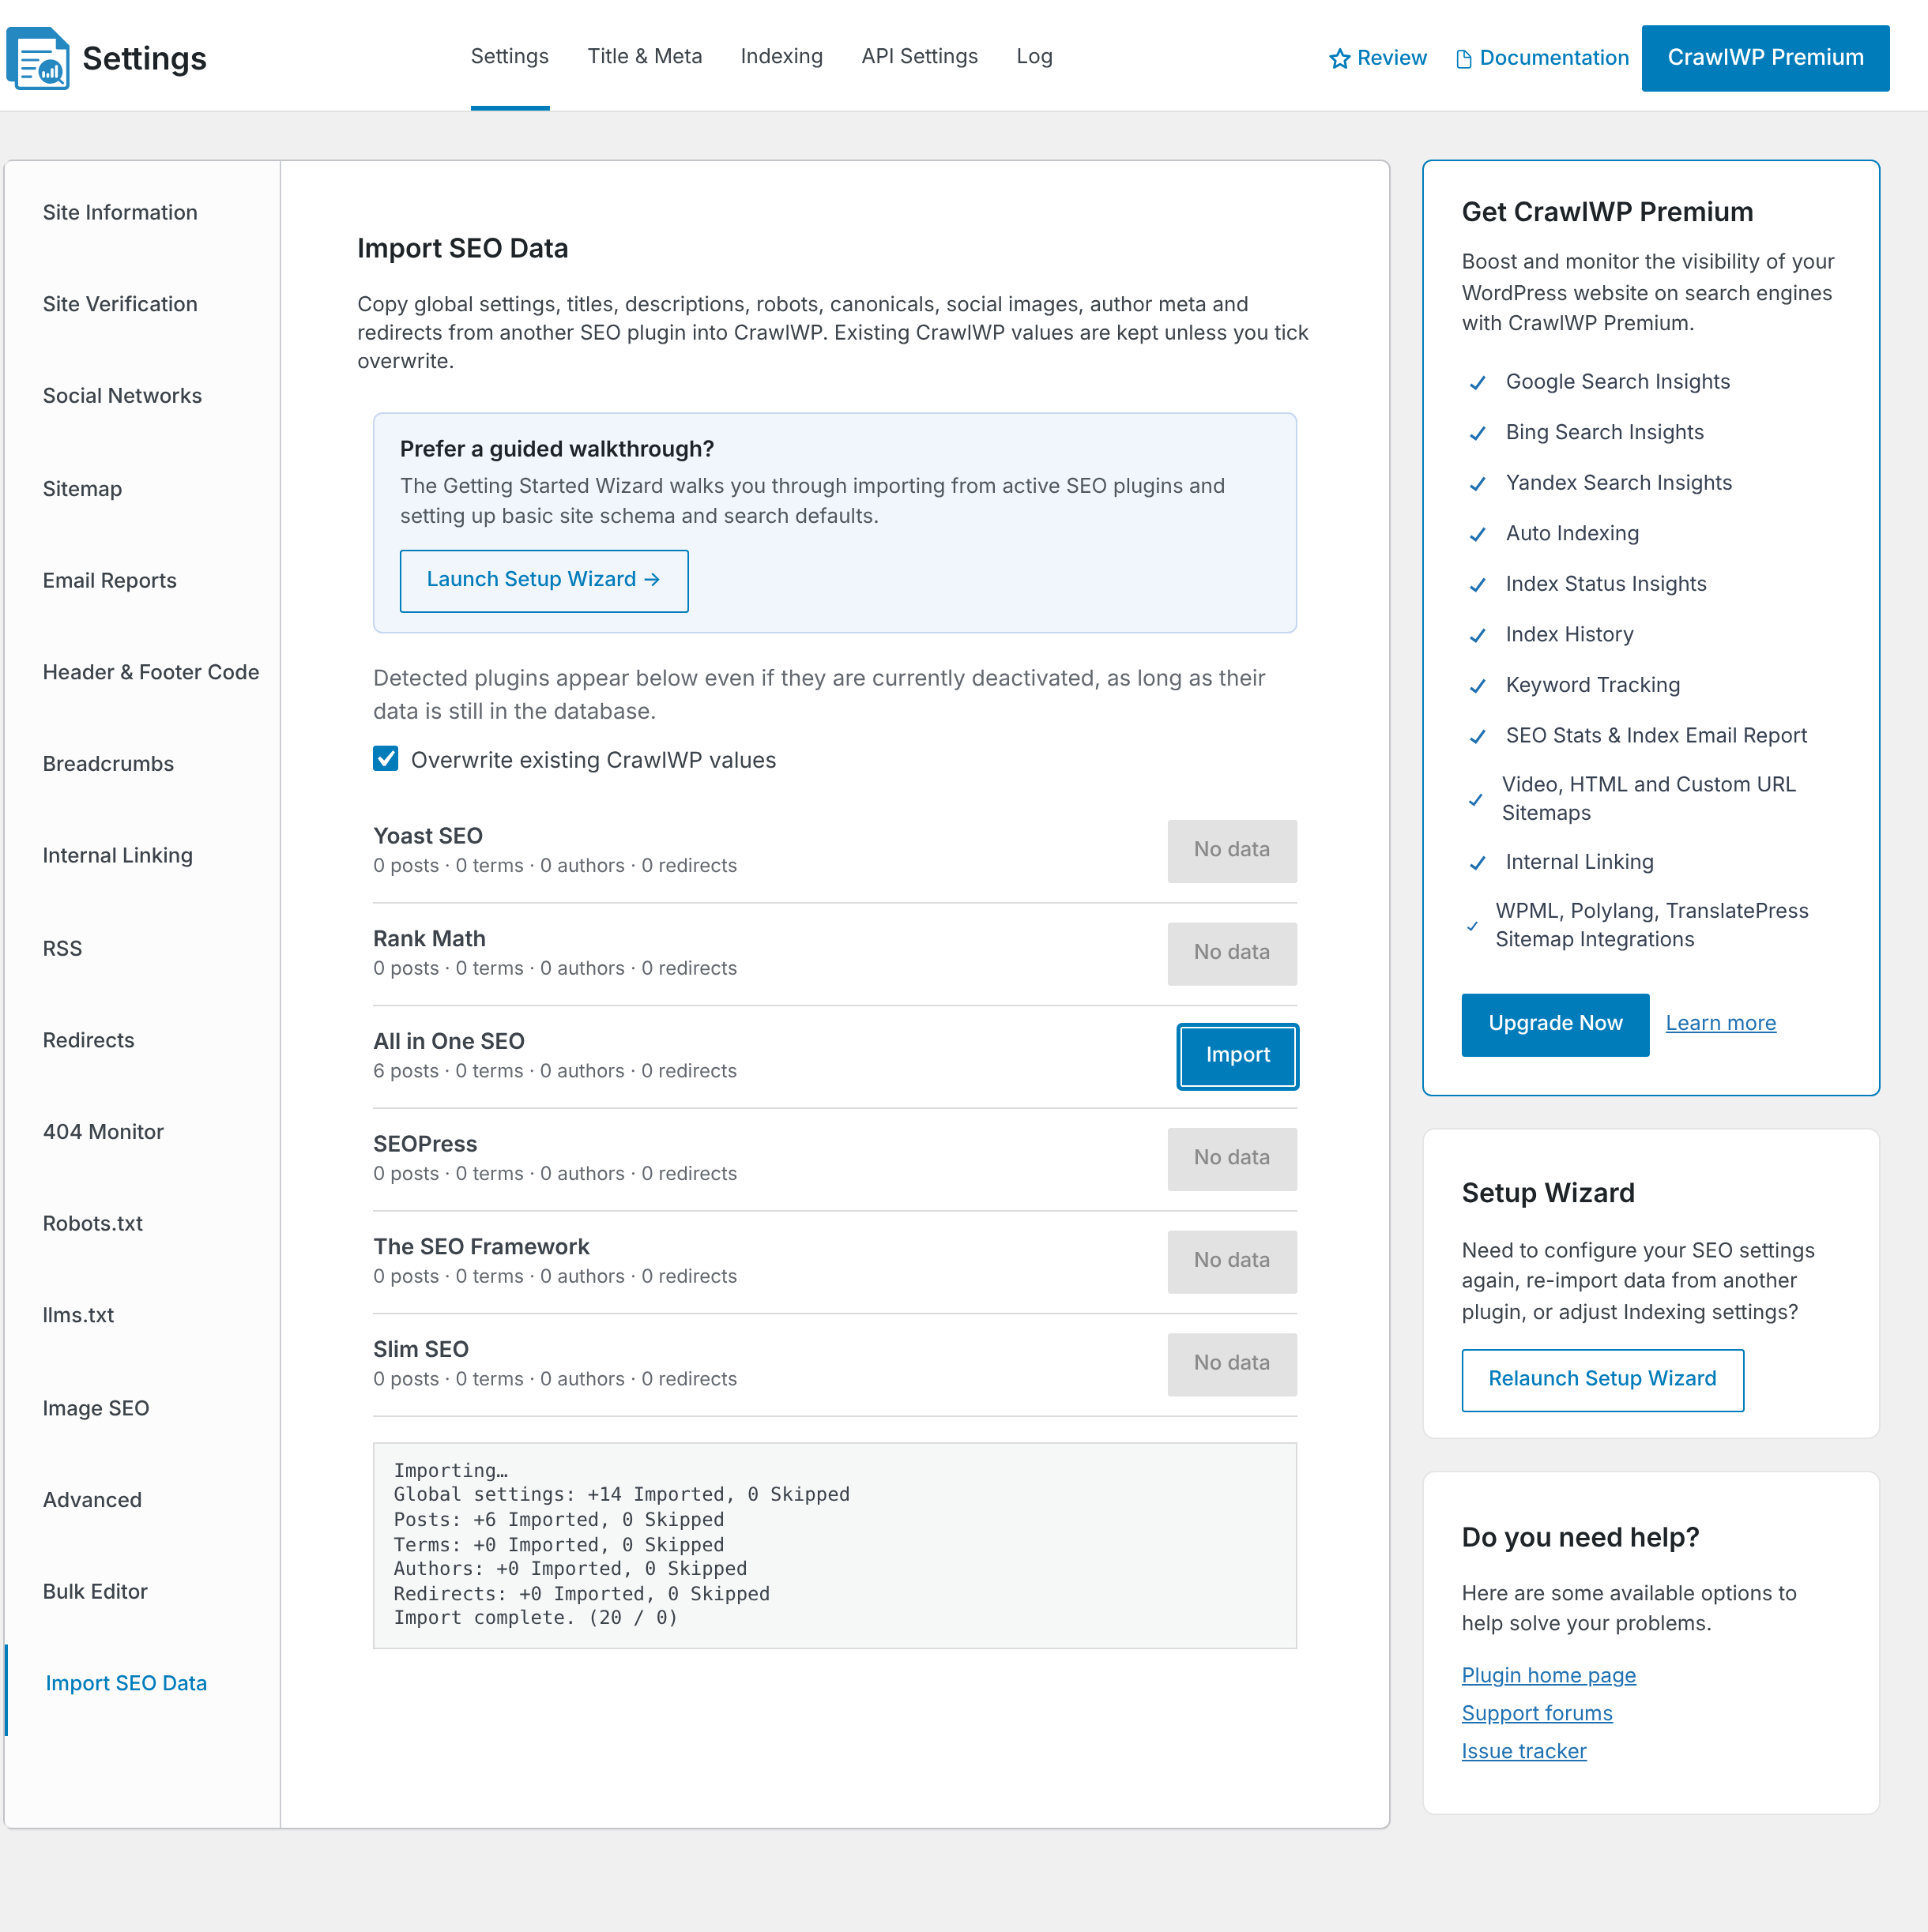Go to Internal Linking in the sidebar
Image resolution: width=1928 pixels, height=1932 pixels.
pos(117,856)
